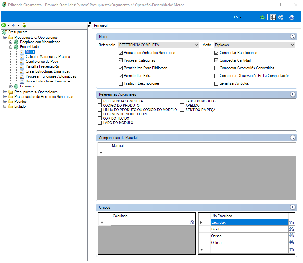Screen dimensions: 303x263
Task: Toggle the side panel splitter arrows
Action: [89, 25]
